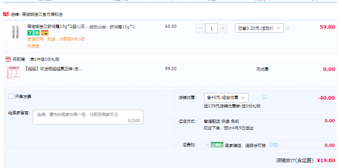Click the quantity input field showing 1

[x=211, y=28]
